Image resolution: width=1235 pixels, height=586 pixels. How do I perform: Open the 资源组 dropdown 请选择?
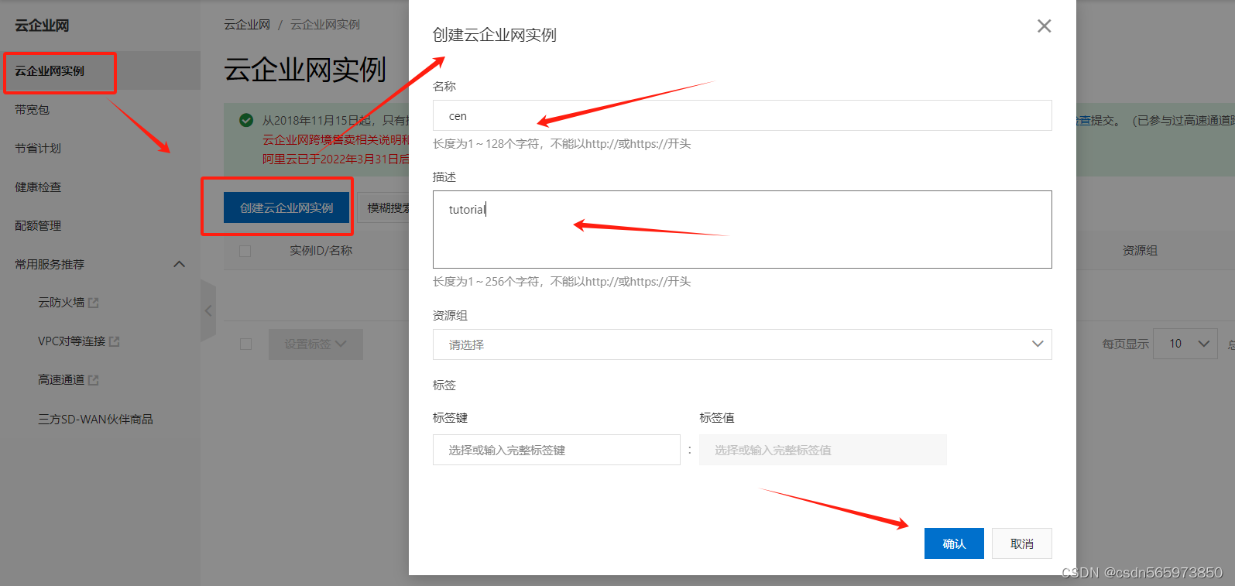coord(742,344)
